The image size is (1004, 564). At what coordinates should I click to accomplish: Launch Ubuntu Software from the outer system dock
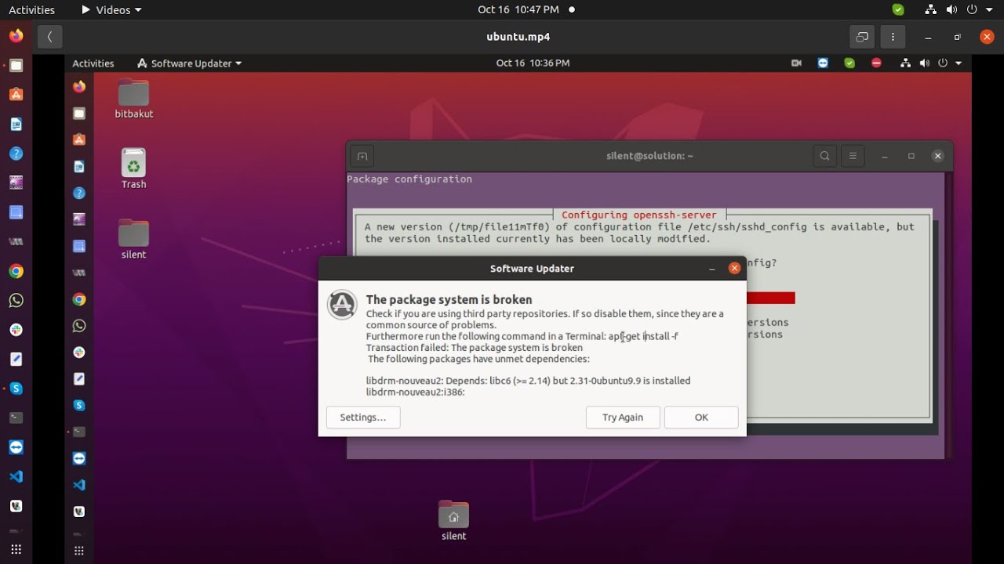pyautogui.click(x=16, y=95)
